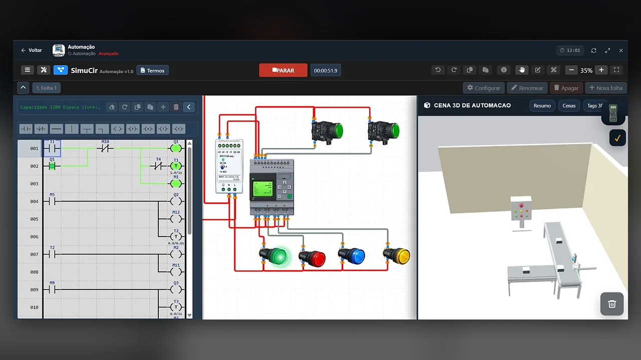The height and width of the screenshot is (360, 641).
Task: Open the Termos document
Action: tap(152, 70)
